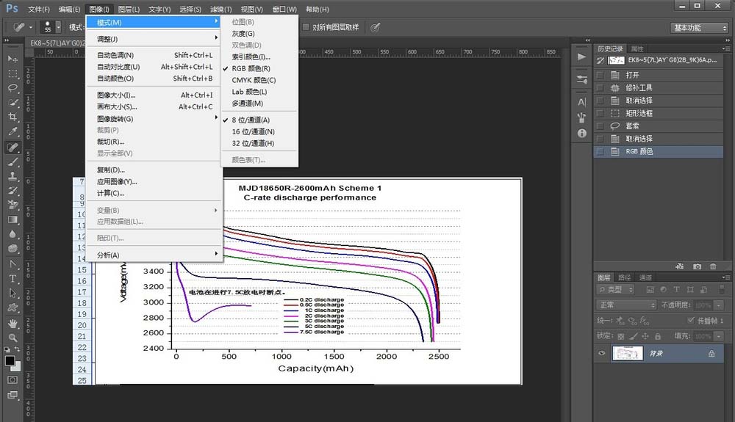735x422 pixels.
Task: Open the layer blend mode 正常 dropdown
Action: (x=626, y=305)
